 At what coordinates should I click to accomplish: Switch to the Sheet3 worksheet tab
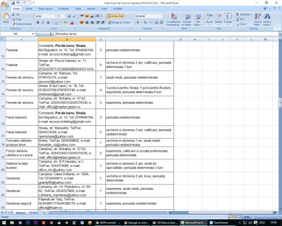tap(33, 213)
